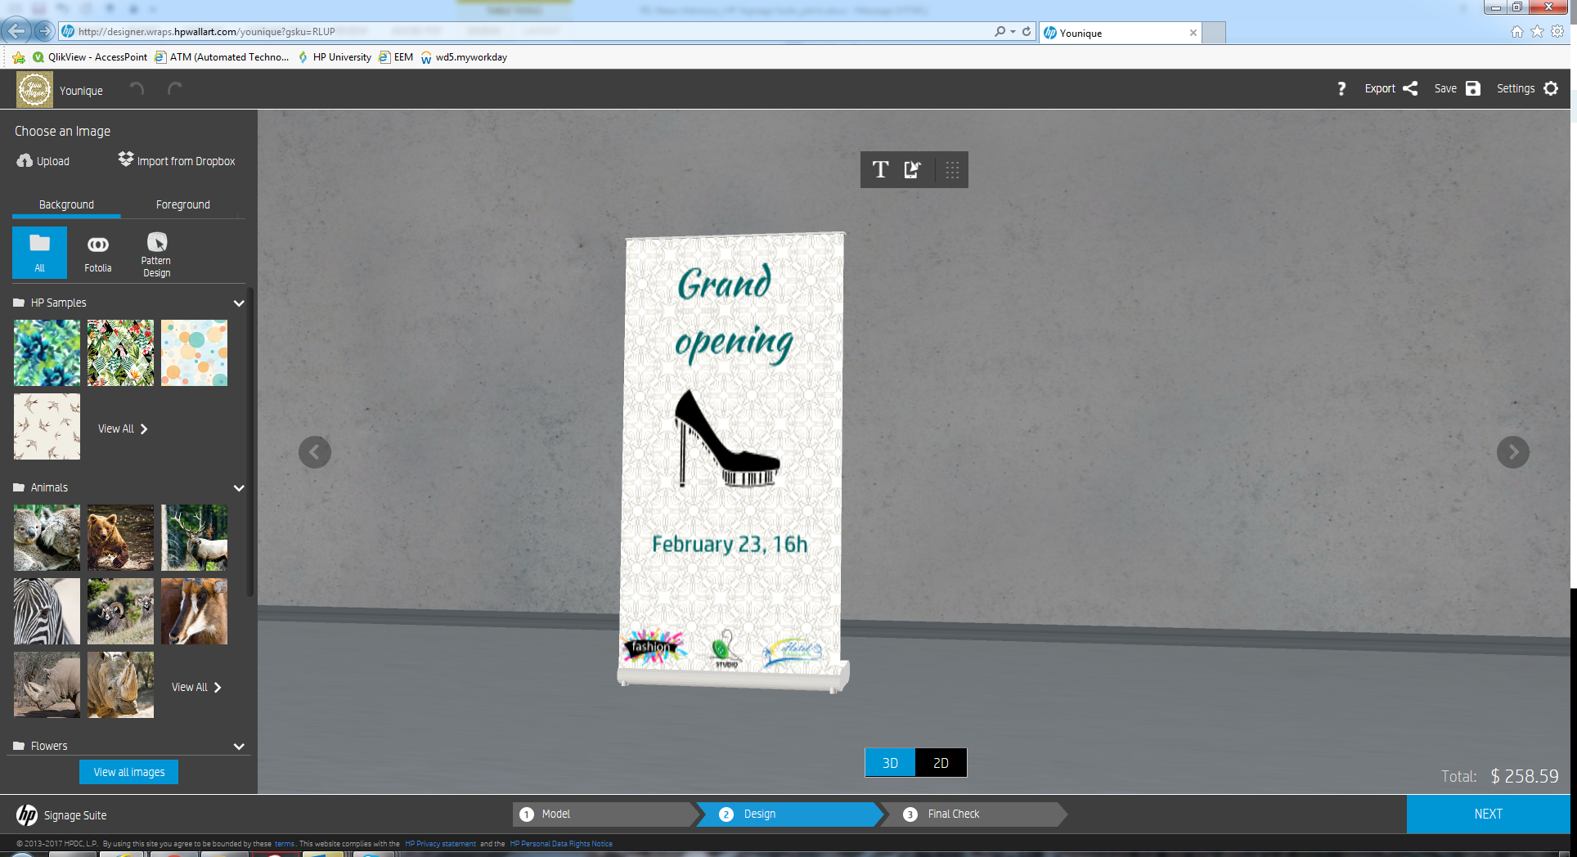The image size is (1577, 857).
Task: Open the HP Privacy statement link
Action: coord(440,843)
